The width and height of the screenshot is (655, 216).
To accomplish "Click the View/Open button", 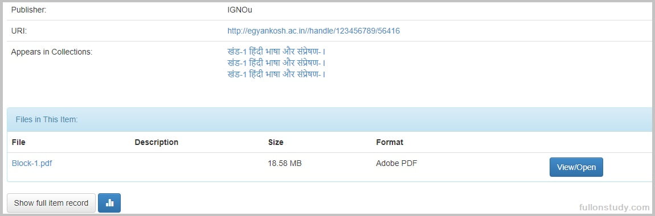I will [x=576, y=167].
